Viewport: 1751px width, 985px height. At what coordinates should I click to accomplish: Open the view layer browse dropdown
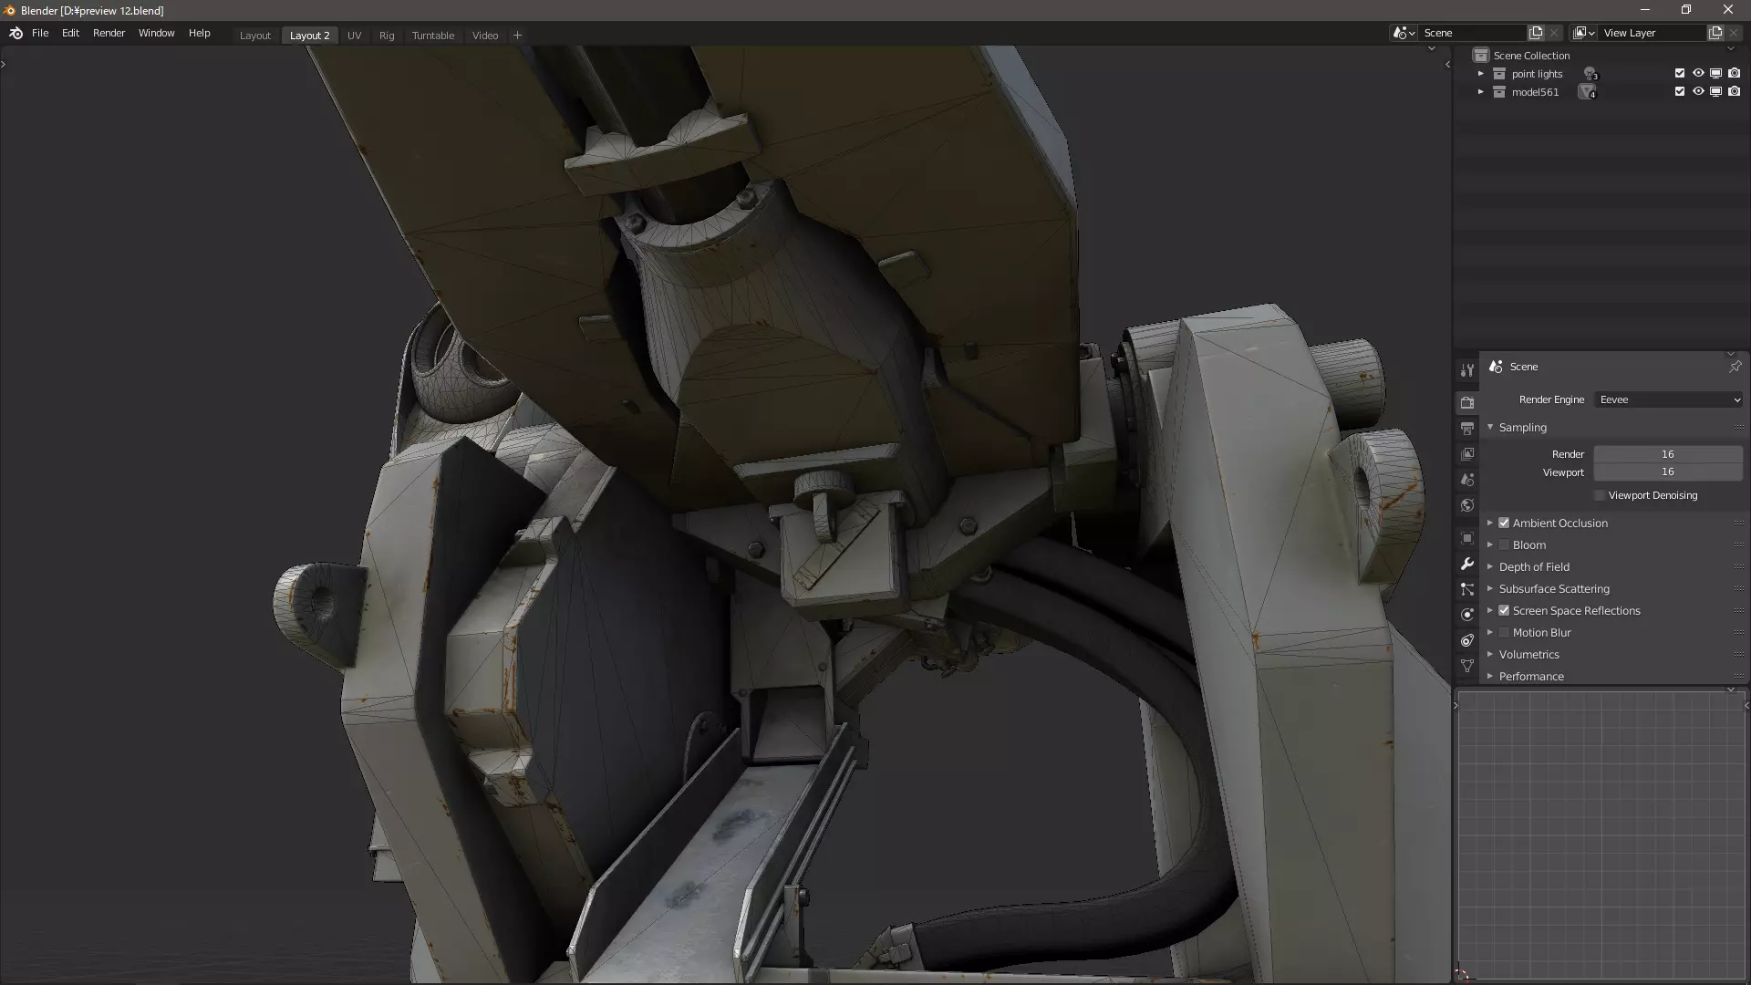pos(1584,33)
